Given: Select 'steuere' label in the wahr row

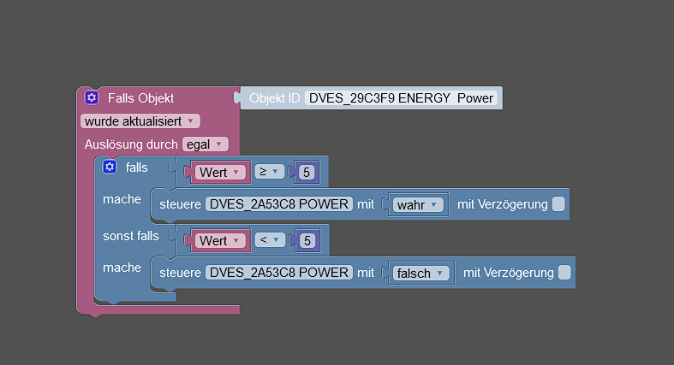Looking at the screenshot, I should point(180,204).
